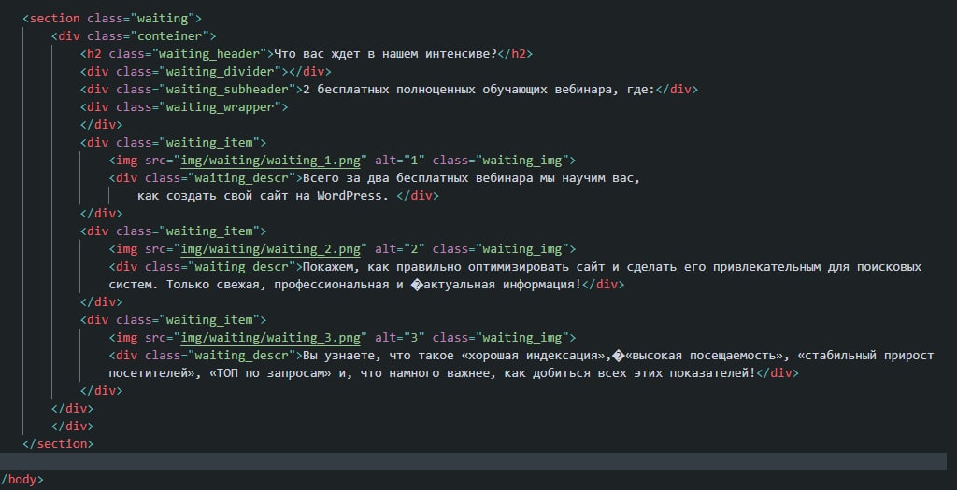
Task: Place cursor on the highlighted empty line
Action: pyautogui.click(x=473, y=461)
